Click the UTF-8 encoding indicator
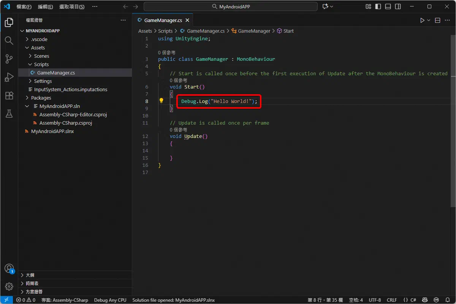456x304 pixels. (375, 300)
